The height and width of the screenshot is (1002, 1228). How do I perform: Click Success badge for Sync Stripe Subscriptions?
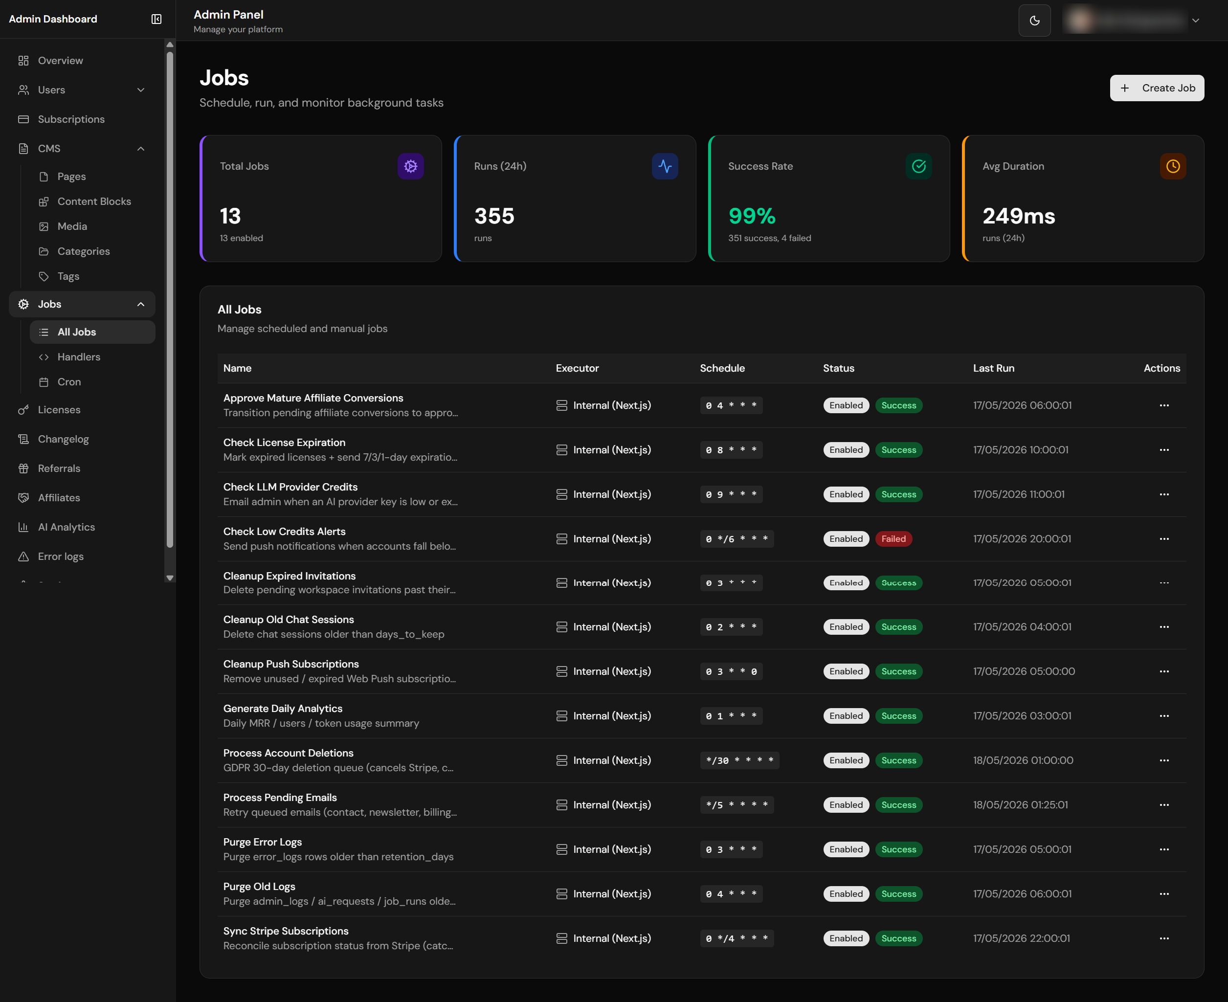pos(898,938)
